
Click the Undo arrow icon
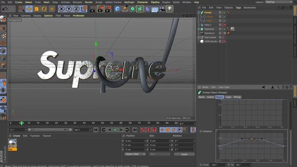[5, 9]
